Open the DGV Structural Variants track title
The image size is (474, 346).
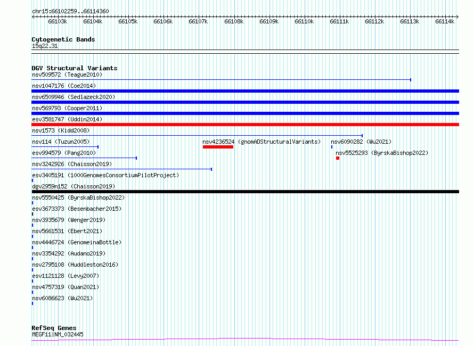coord(75,68)
